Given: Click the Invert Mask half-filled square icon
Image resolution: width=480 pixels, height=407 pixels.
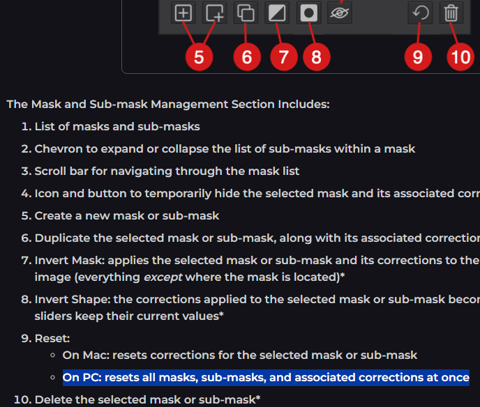Looking at the screenshot, I should point(277,13).
